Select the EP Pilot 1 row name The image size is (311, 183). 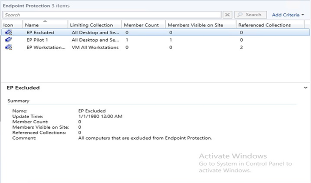37,40
